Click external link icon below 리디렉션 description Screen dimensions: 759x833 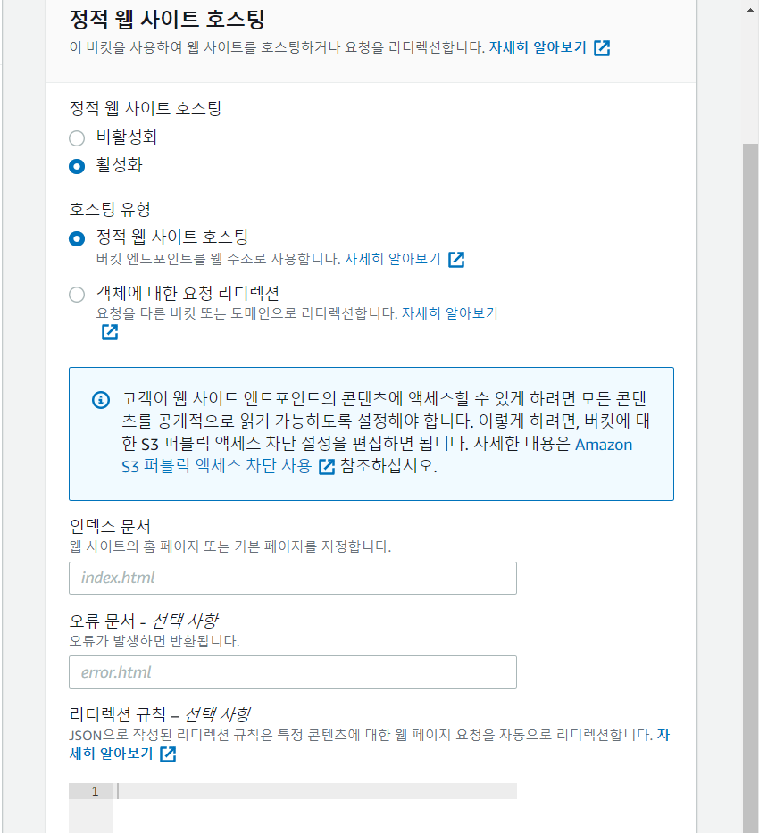click(x=110, y=332)
